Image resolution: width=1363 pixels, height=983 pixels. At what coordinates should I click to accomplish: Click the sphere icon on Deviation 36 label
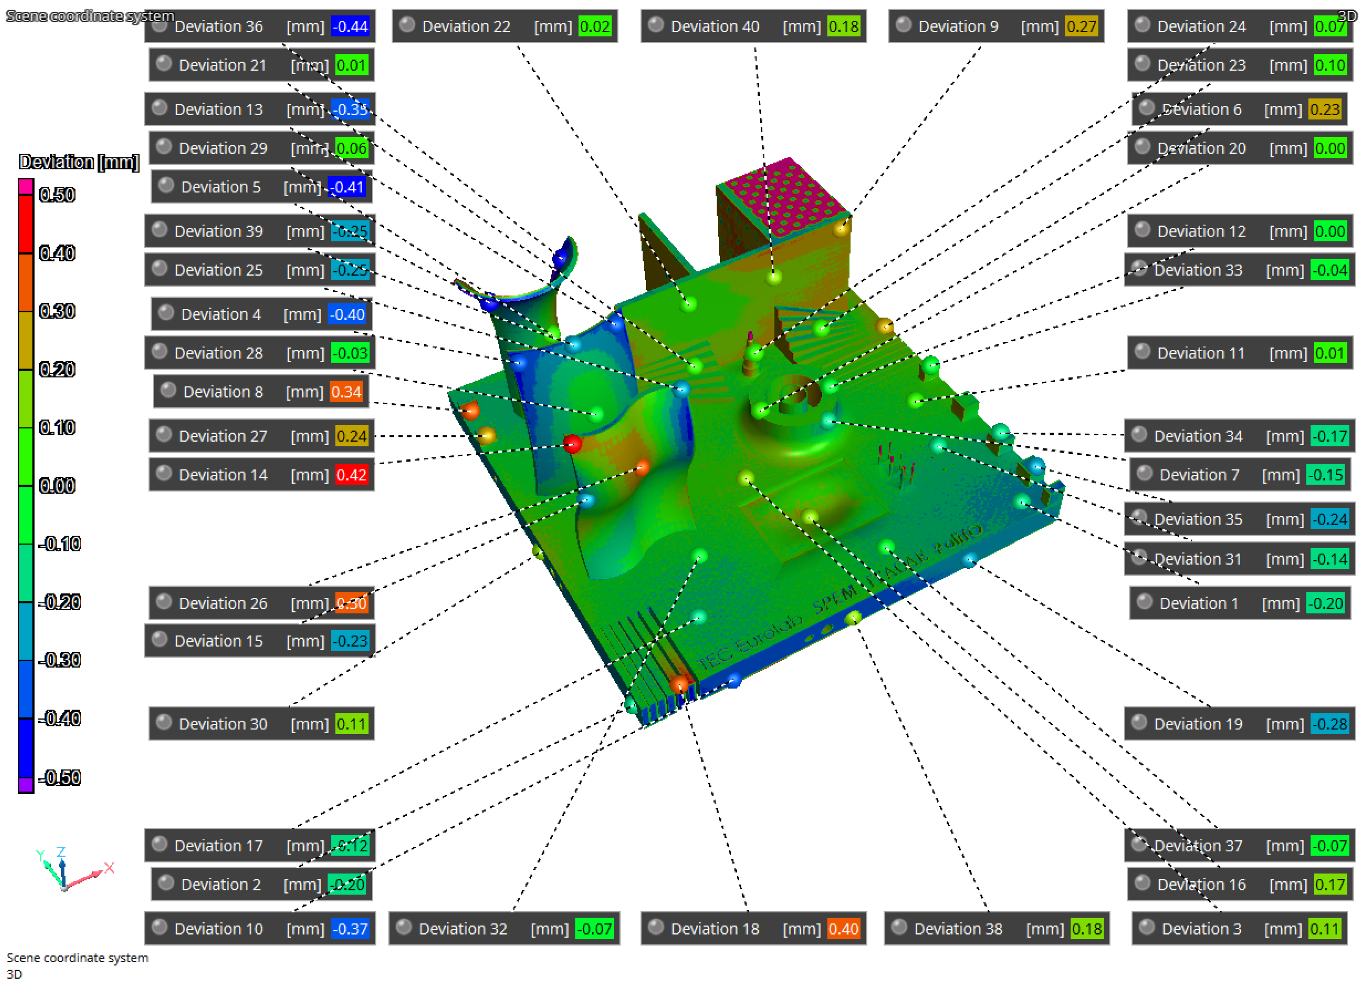(159, 25)
